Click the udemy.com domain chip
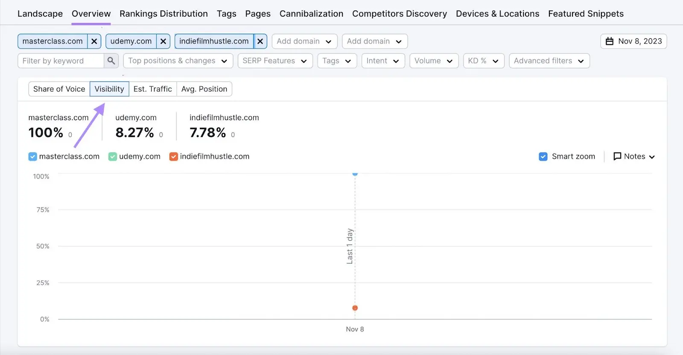The image size is (683, 355). [131, 41]
